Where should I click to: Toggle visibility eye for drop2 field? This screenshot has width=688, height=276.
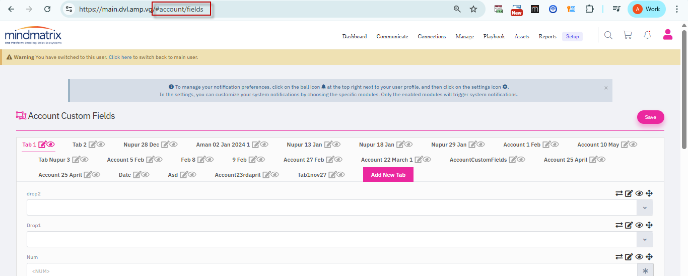[x=639, y=193]
